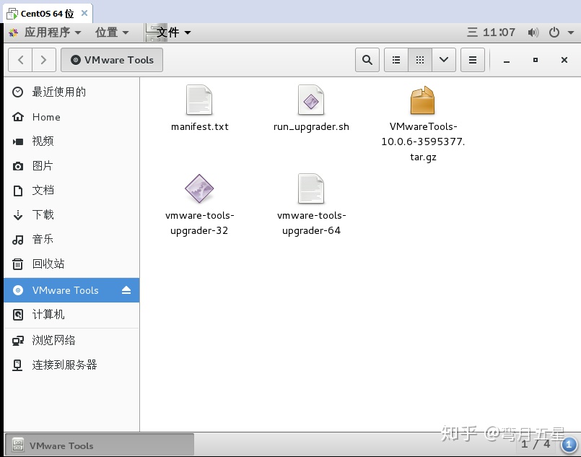Open 回收站 in sidebar

[71, 264]
